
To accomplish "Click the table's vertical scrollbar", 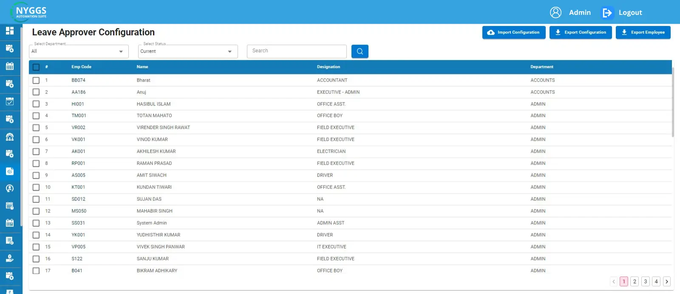I will pos(673,102).
